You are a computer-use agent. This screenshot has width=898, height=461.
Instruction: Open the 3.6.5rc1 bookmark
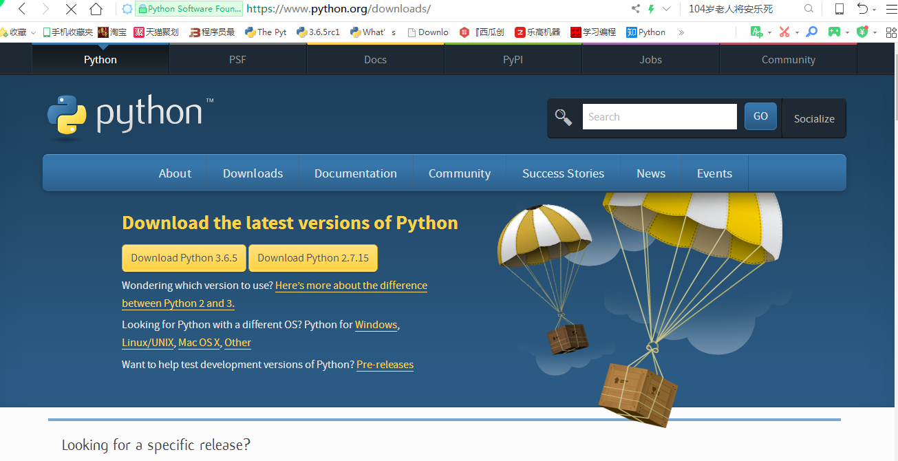click(x=318, y=32)
